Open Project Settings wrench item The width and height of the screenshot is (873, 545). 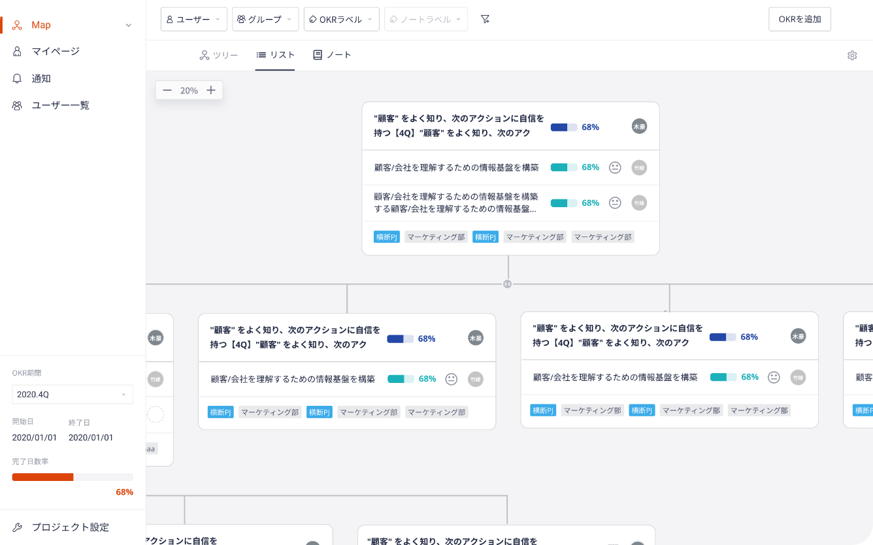pyautogui.click(x=70, y=527)
